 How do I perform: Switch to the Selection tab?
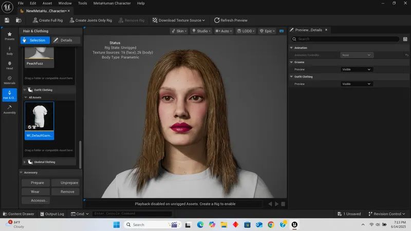[x=35, y=40]
